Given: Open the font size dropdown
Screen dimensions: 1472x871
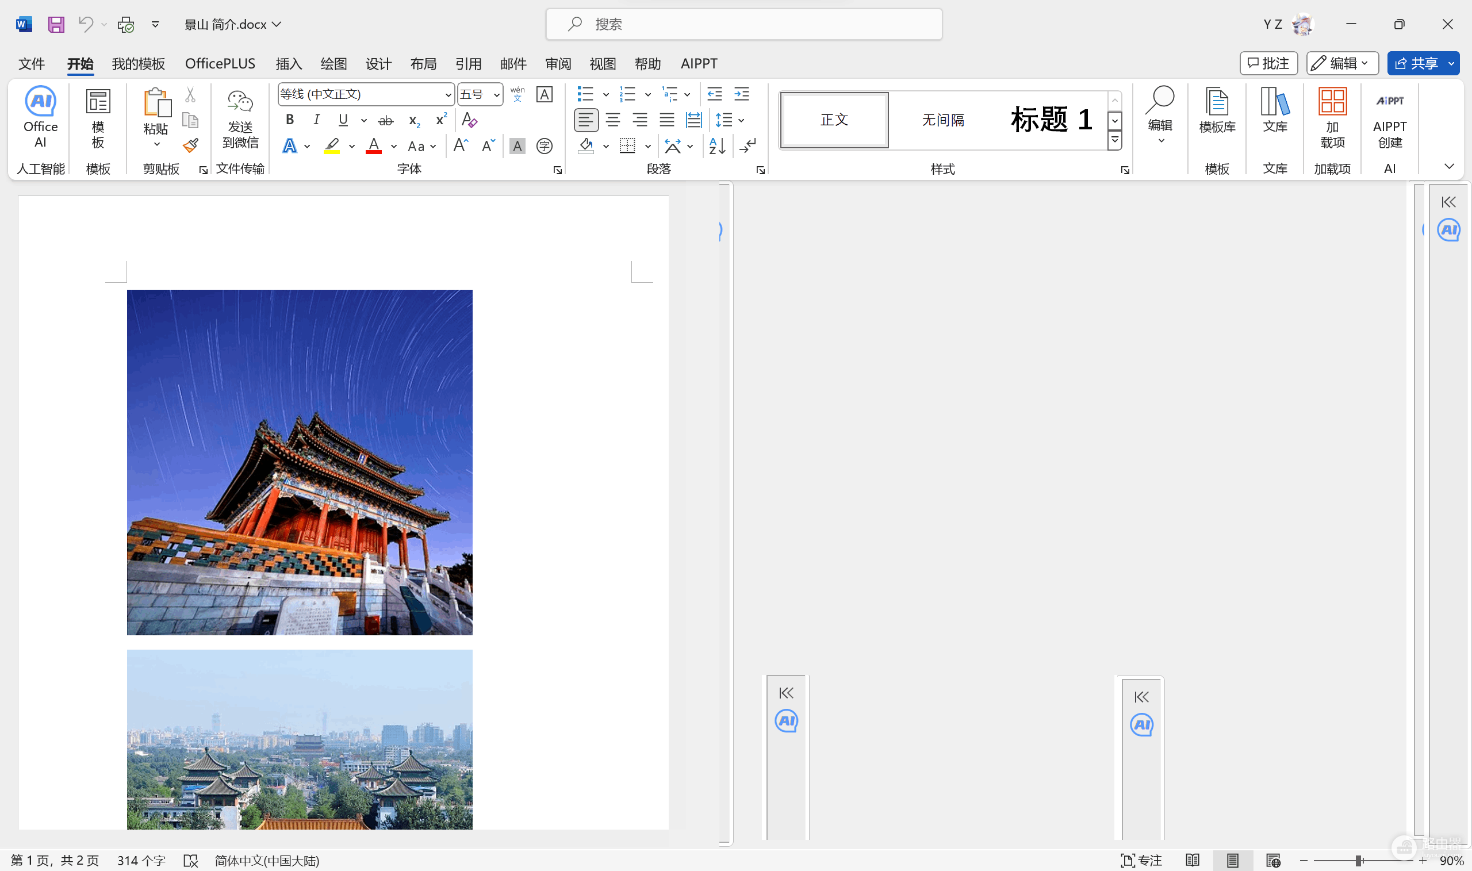Looking at the screenshot, I should click(x=496, y=94).
